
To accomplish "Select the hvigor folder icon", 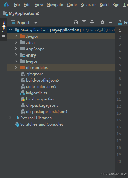I will click(22, 61).
